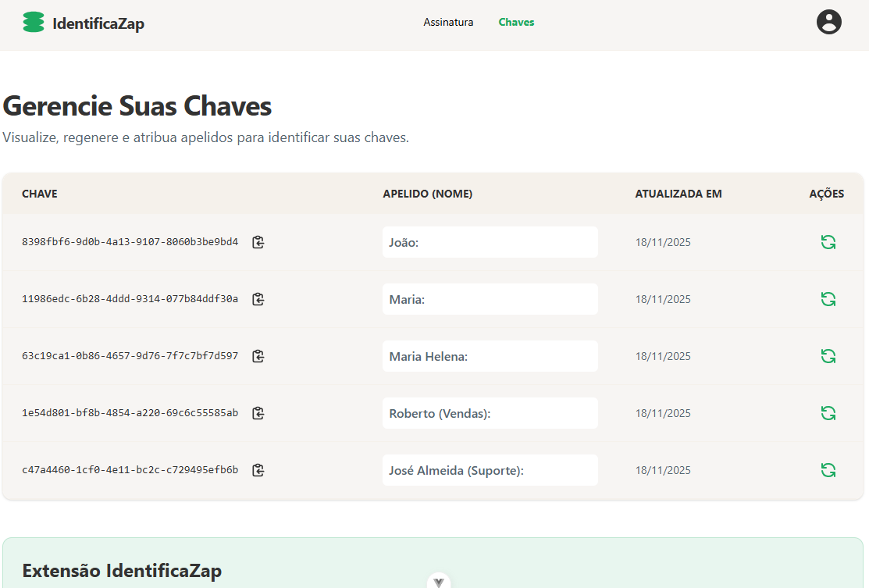Regenerate the key for João

[828, 242]
